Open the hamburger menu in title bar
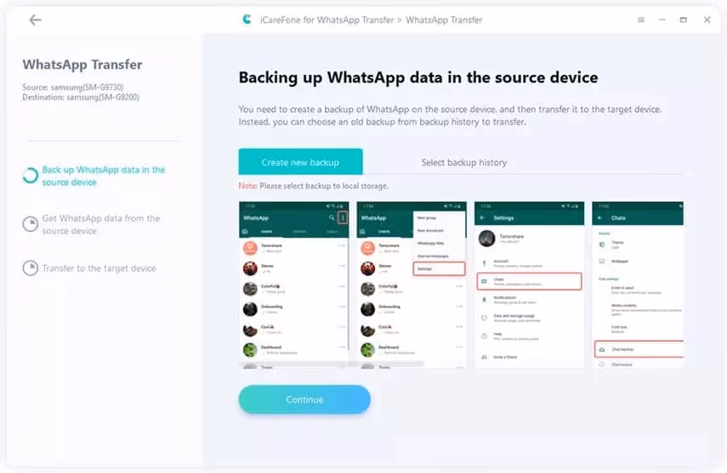The image size is (727, 473). 641,20
